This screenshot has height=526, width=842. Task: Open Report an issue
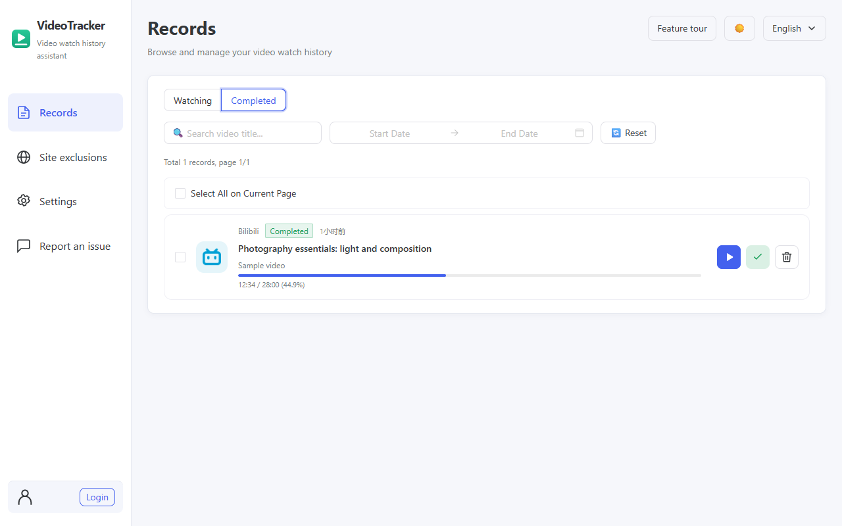tap(65, 246)
